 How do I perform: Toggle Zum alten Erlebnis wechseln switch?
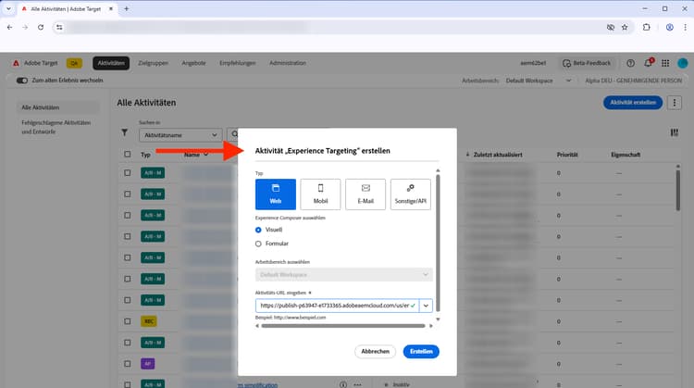click(21, 81)
